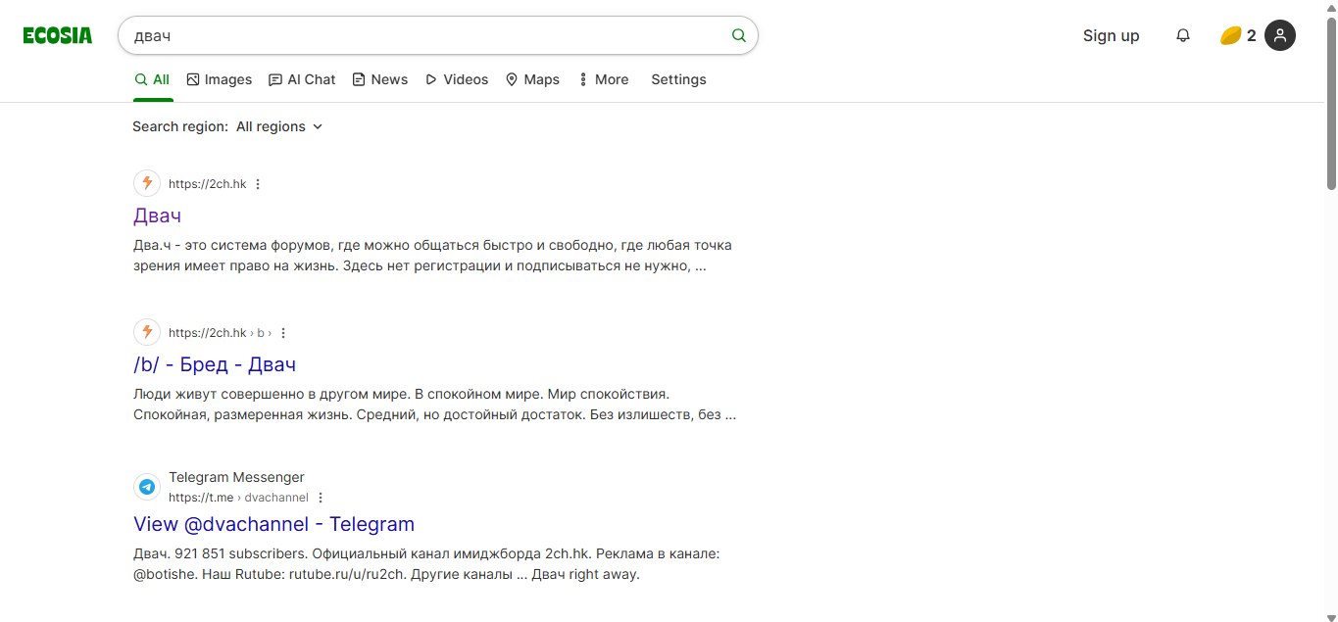Switch to the News tab
This screenshot has height=622, width=1338.
pos(380,79)
